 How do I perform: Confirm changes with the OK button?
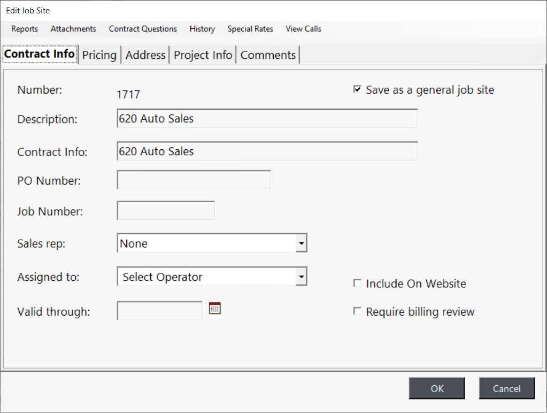[x=436, y=388]
